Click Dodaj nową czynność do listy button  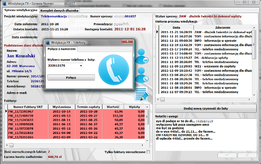pyautogui.click(x=206, y=108)
